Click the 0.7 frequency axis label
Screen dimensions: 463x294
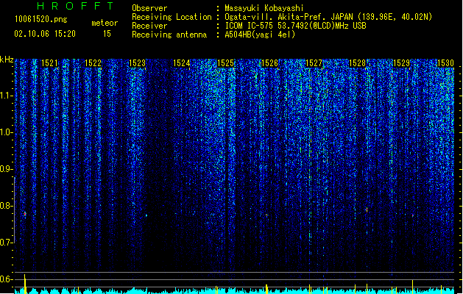click(7, 243)
